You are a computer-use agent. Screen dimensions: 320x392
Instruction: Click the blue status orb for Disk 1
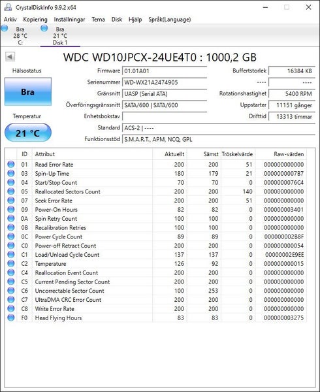pos(44,28)
